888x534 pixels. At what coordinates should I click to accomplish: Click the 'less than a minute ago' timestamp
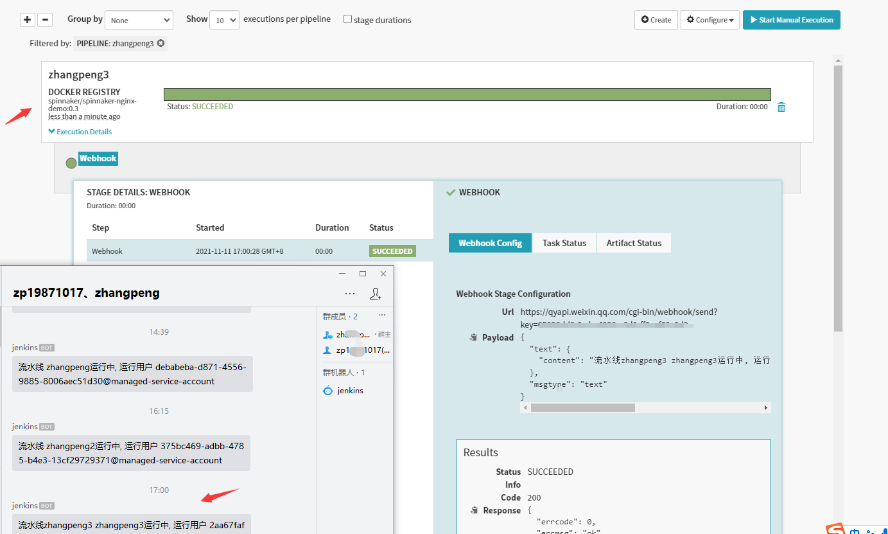tap(84, 116)
